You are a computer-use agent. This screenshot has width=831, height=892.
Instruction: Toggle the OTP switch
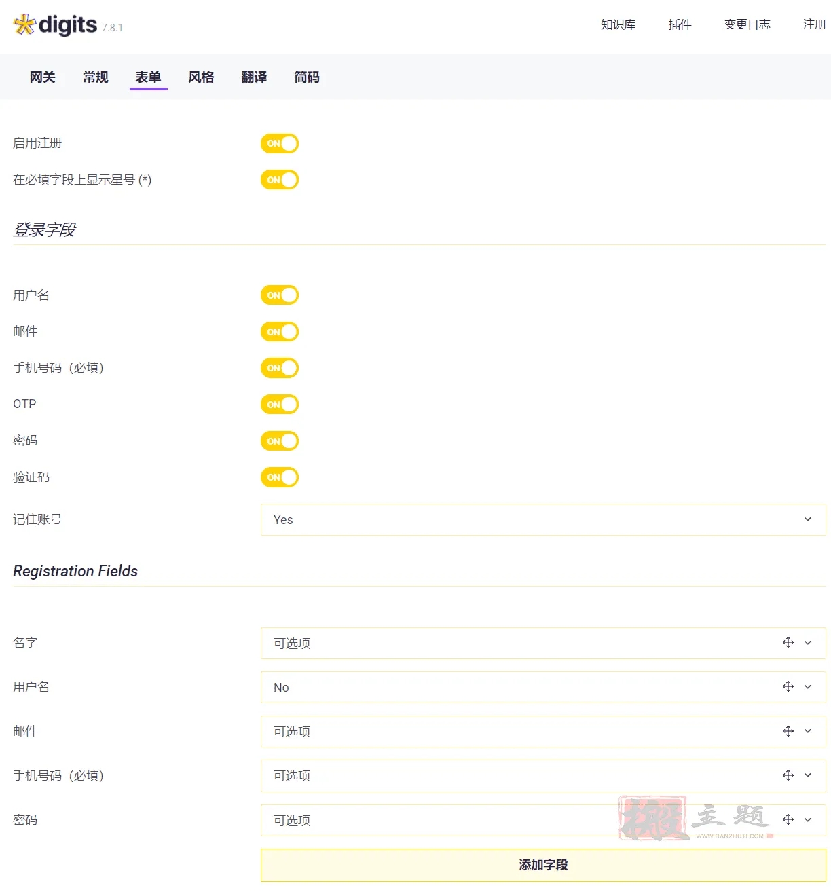280,405
